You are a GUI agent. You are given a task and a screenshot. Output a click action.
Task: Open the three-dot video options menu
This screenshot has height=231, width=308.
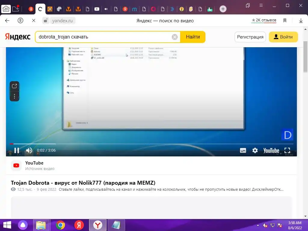point(14,96)
